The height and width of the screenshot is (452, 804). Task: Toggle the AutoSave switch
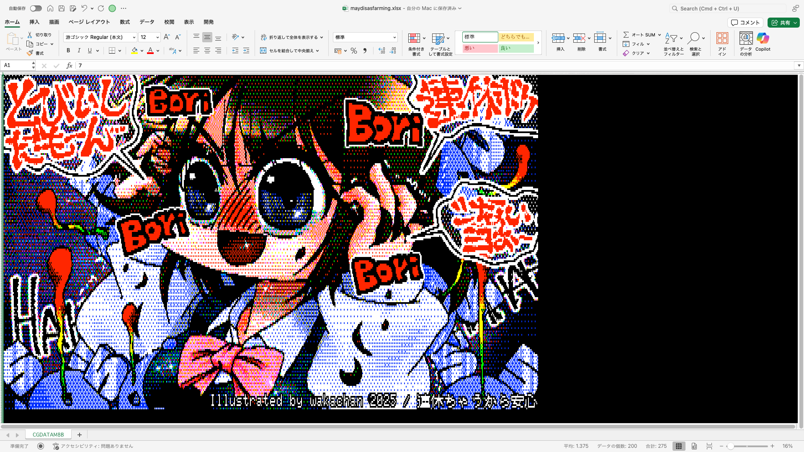(36, 8)
